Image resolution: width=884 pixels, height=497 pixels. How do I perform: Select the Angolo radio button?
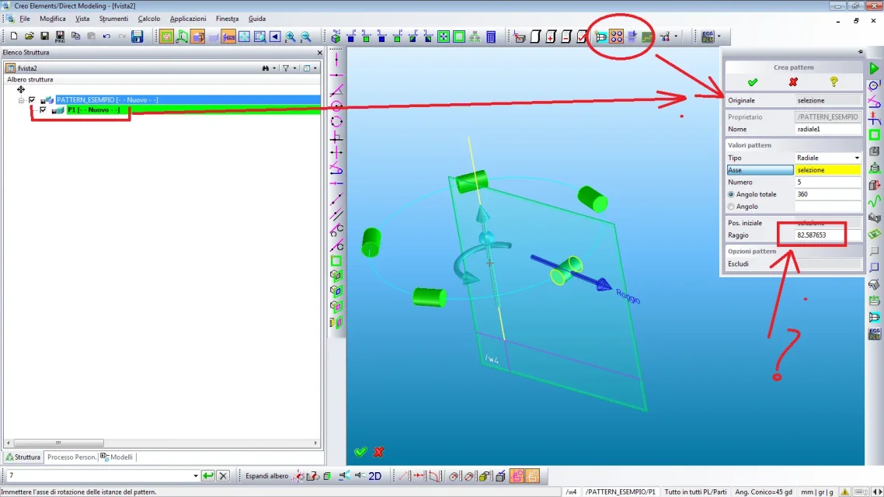pyautogui.click(x=731, y=207)
